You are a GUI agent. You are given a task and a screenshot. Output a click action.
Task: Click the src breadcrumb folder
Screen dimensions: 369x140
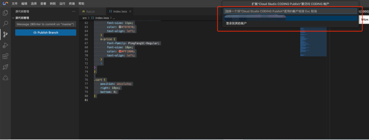[84, 18]
